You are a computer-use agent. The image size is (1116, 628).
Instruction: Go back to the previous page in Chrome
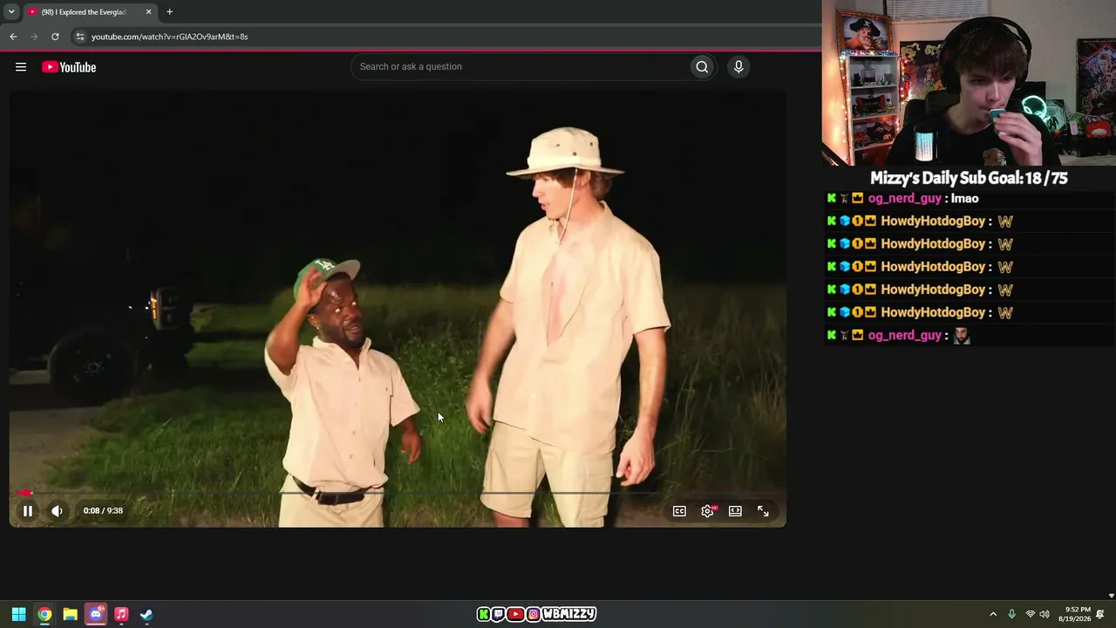[13, 37]
